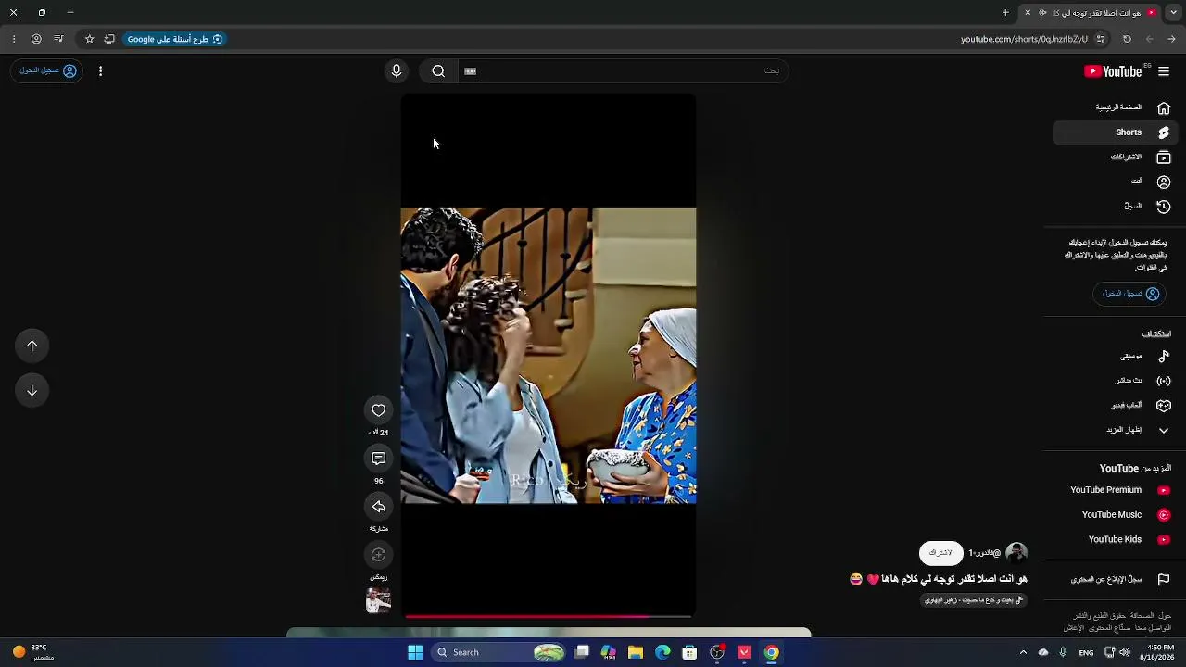Share this Short using the arrow icon
1186x667 pixels.
tap(378, 507)
